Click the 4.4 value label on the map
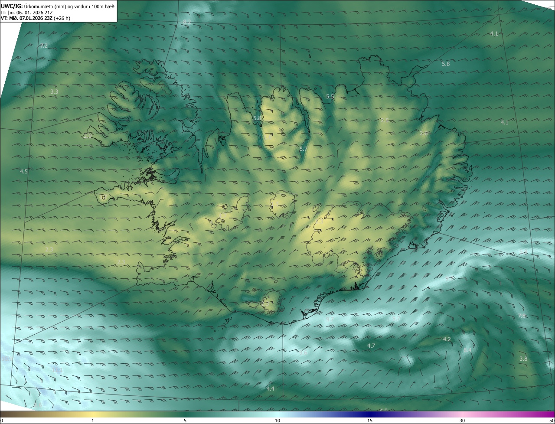The height and width of the screenshot is (424, 555). pyautogui.click(x=271, y=388)
